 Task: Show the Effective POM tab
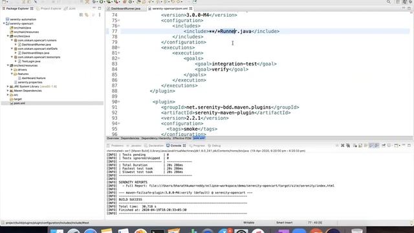click(182, 138)
